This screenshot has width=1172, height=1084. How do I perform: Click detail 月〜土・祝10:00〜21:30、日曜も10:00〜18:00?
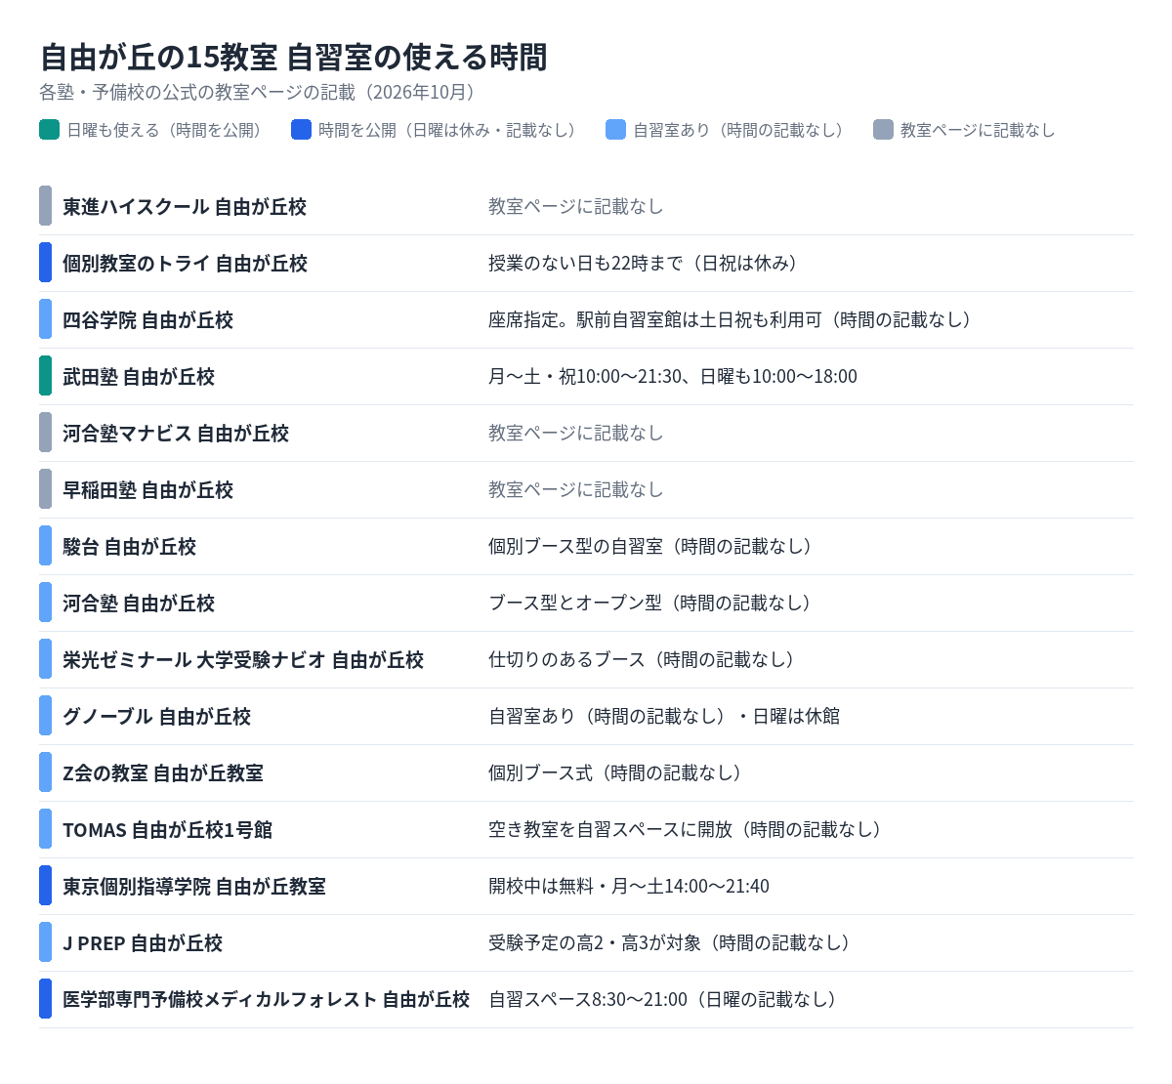point(673,376)
